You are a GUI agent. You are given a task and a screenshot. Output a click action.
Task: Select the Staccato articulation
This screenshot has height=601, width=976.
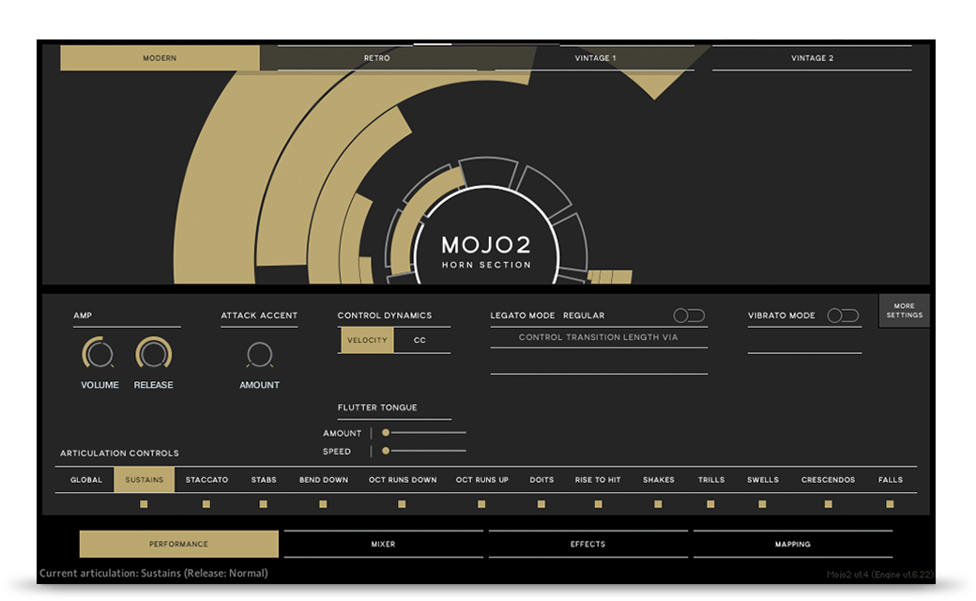click(x=206, y=480)
